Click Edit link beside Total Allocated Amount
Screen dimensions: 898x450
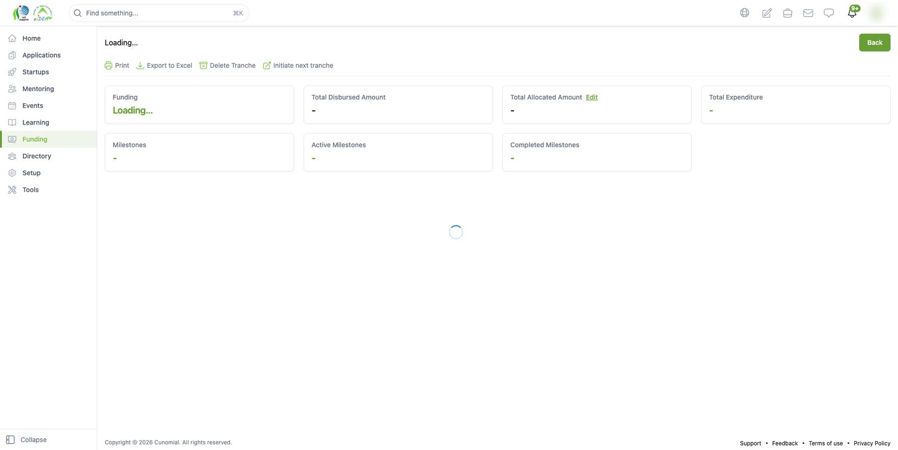pyautogui.click(x=592, y=97)
